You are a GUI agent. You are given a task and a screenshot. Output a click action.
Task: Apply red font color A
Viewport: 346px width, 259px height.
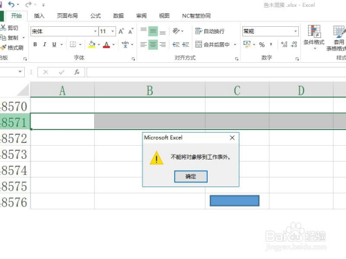(x=107, y=44)
